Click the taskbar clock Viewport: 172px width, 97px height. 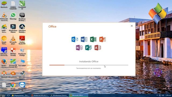point(168,95)
